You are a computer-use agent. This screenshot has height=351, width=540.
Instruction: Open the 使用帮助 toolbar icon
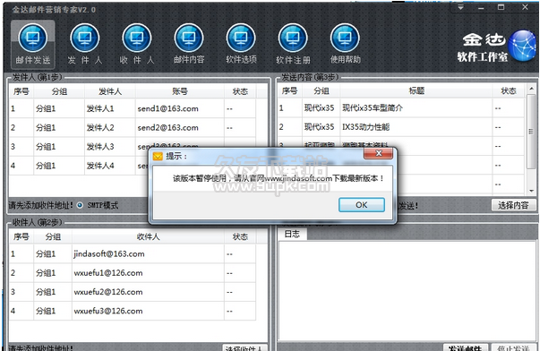click(345, 43)
